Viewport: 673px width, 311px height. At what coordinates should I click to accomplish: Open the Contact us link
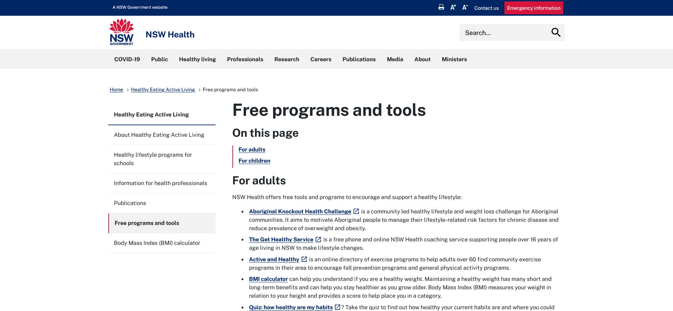486,8
